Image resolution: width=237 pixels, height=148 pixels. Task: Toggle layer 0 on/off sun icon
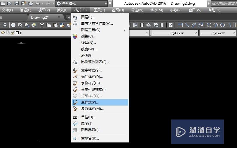click(3, 33)
